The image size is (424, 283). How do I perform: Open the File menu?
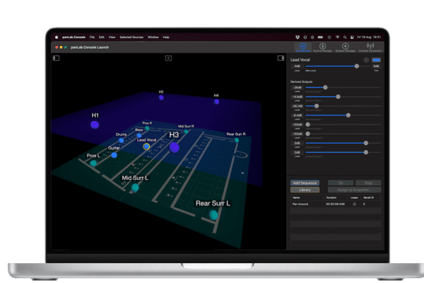tap(92, 37)
